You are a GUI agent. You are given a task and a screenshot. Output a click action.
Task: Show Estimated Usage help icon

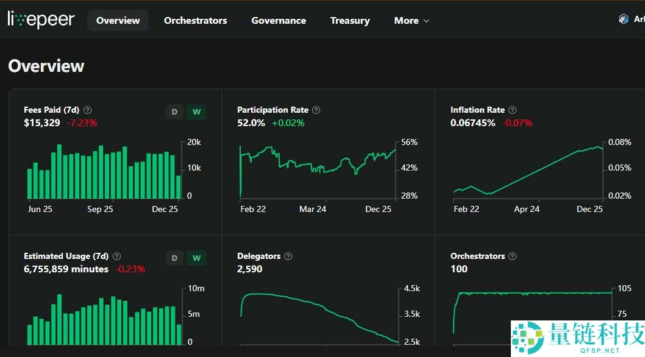(x=117, y=256)
